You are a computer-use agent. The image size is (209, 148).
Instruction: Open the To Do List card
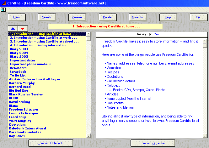click(x=47, y=76)
